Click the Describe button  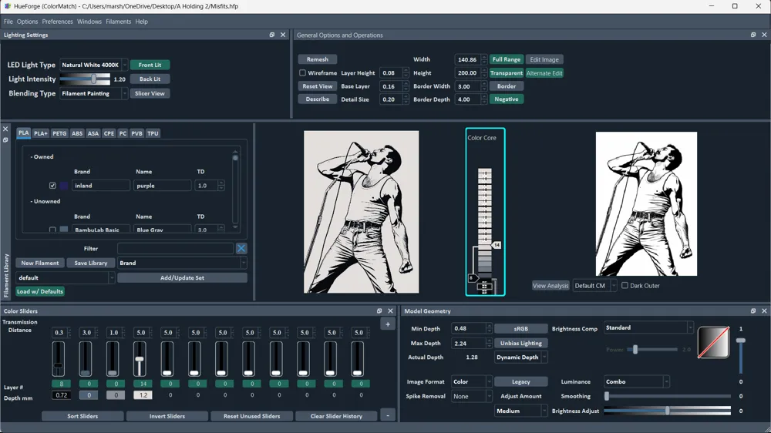pos(318,99)
